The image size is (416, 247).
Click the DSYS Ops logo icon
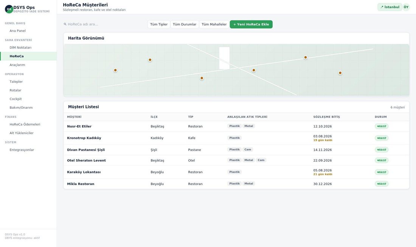[x=9, y=9]
